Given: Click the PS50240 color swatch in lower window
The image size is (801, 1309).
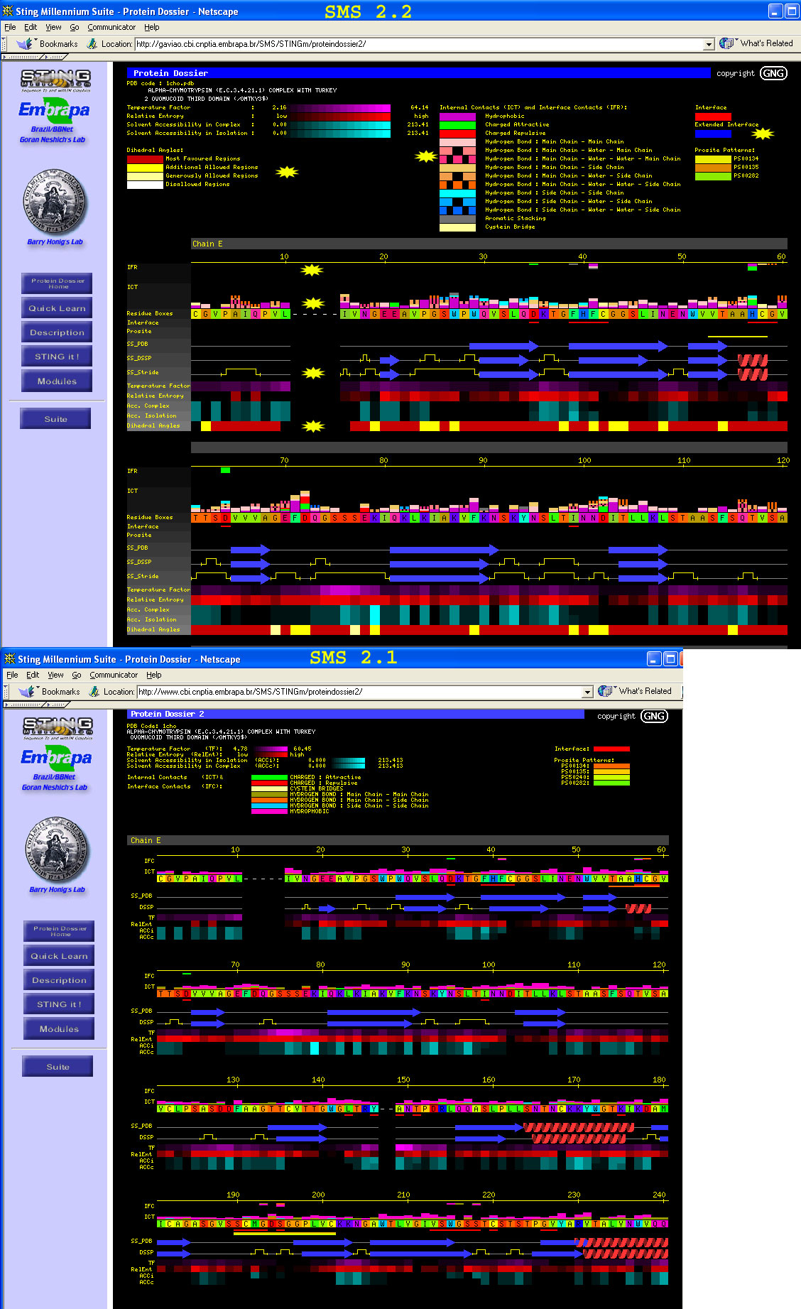Looking at the screenshot, I should tap(611, 777).
